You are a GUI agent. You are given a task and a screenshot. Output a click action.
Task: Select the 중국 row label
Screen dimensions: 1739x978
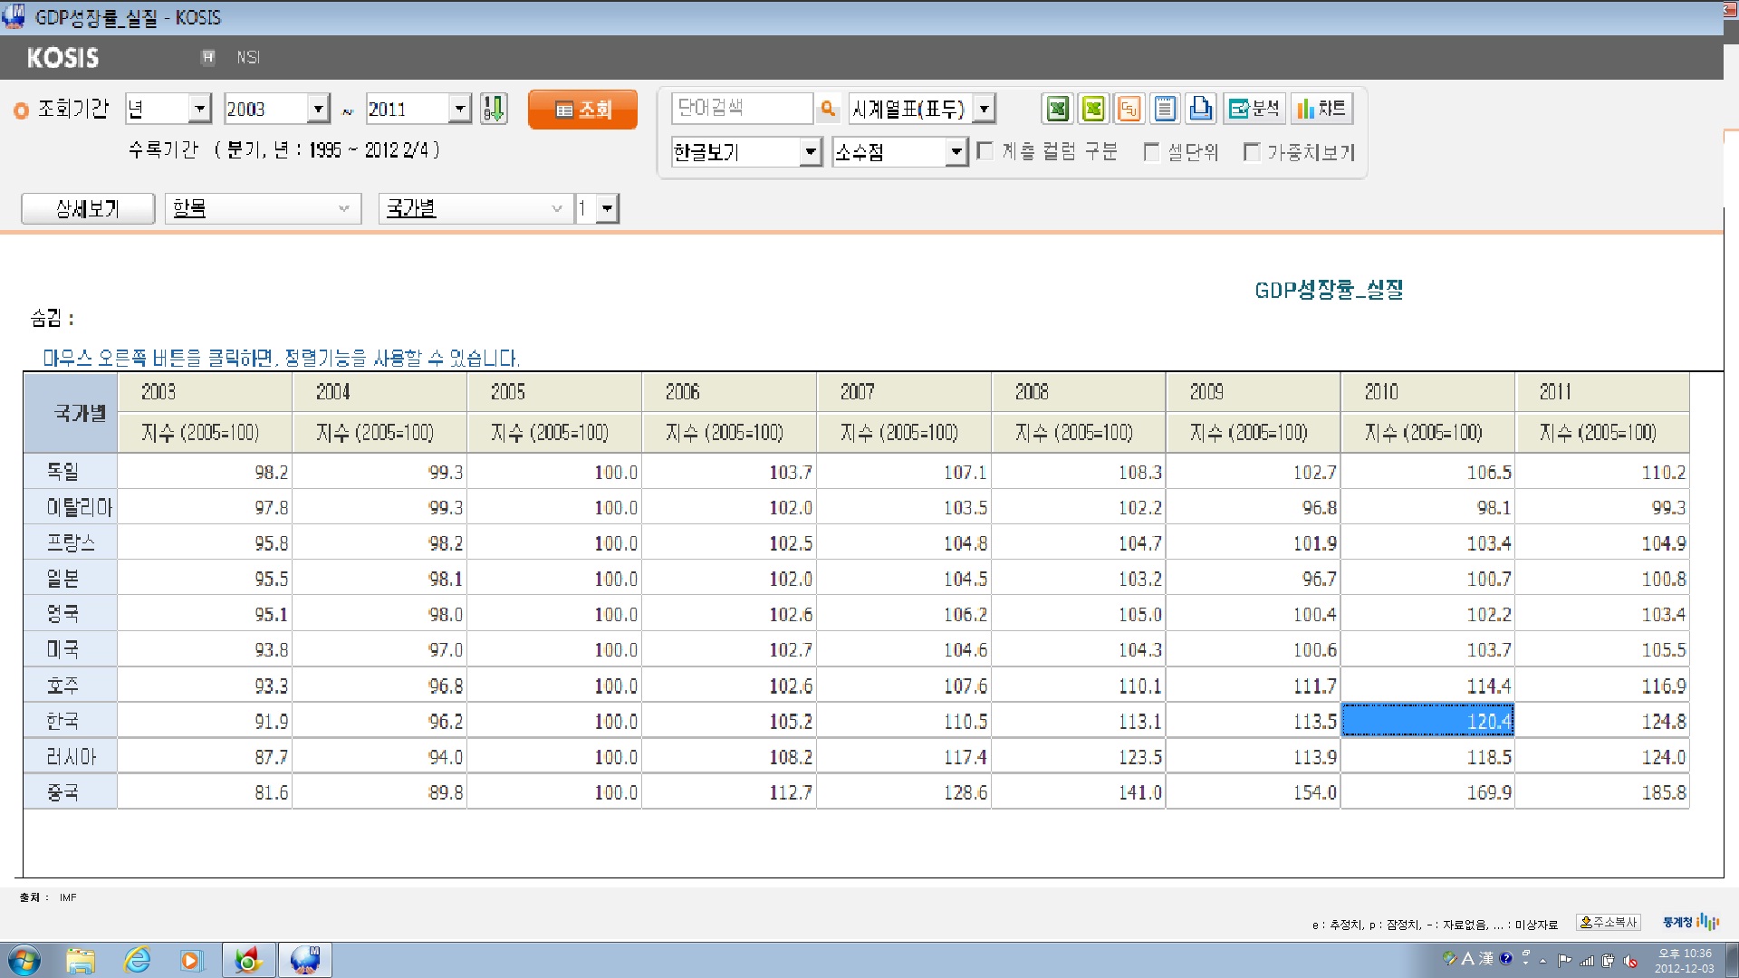pos(71,792)
